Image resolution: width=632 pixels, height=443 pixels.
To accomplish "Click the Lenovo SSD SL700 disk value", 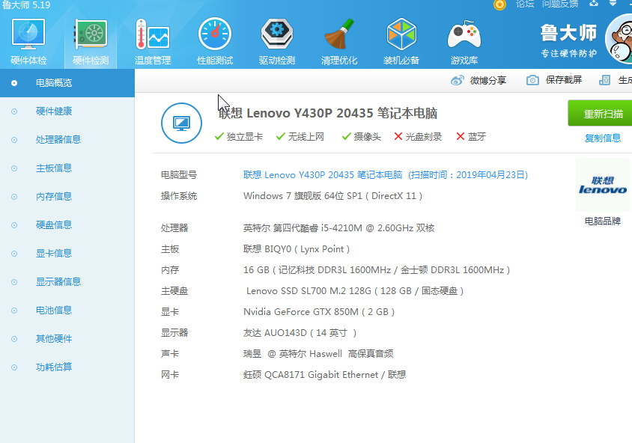I will pyautogui.click(x=355, y=291).
